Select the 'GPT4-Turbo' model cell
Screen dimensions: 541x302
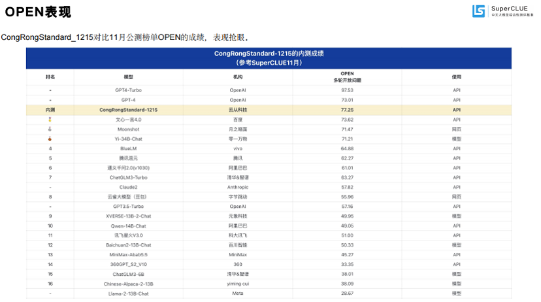(128, 90)
